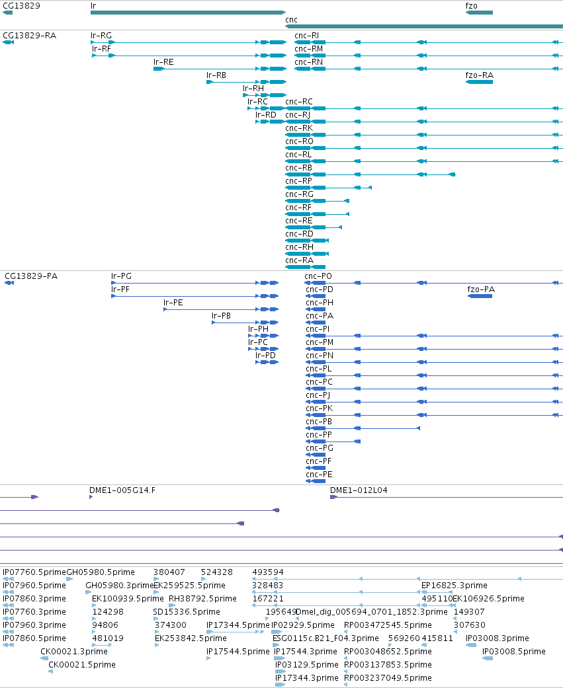
Task: Click the cnc gene label
Action: click(291, 20)
